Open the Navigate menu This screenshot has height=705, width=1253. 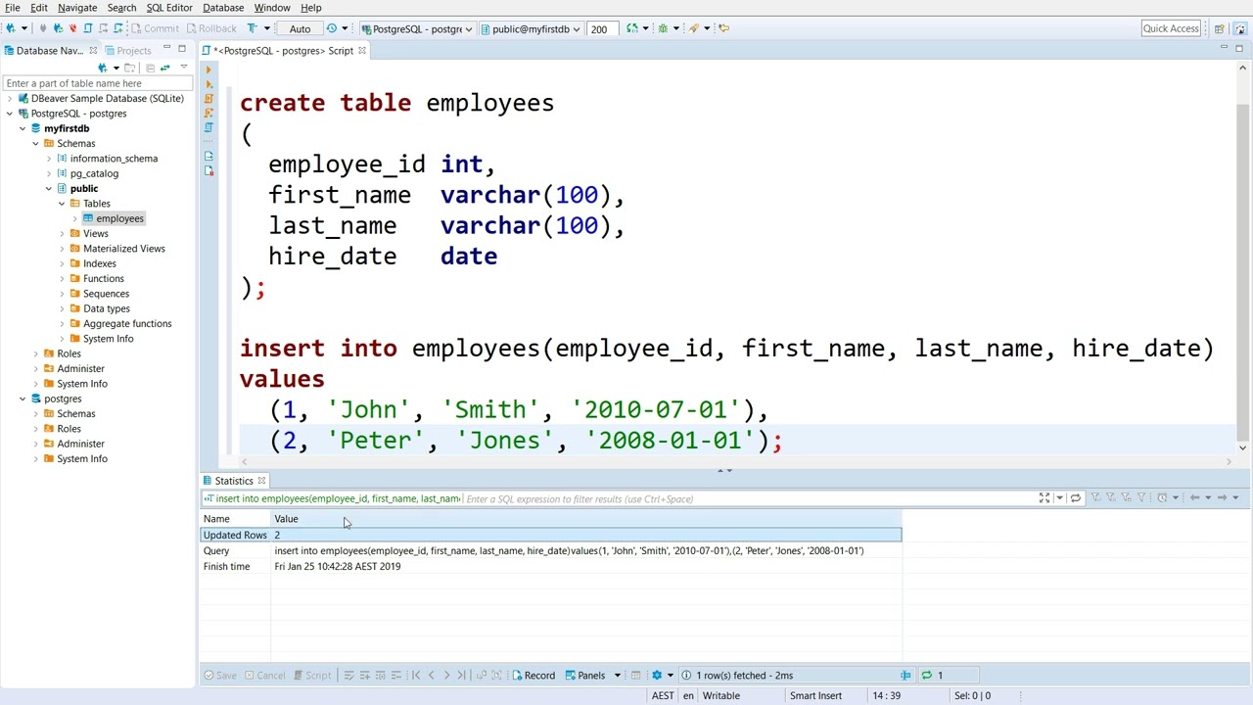click(x=77, y=8)
